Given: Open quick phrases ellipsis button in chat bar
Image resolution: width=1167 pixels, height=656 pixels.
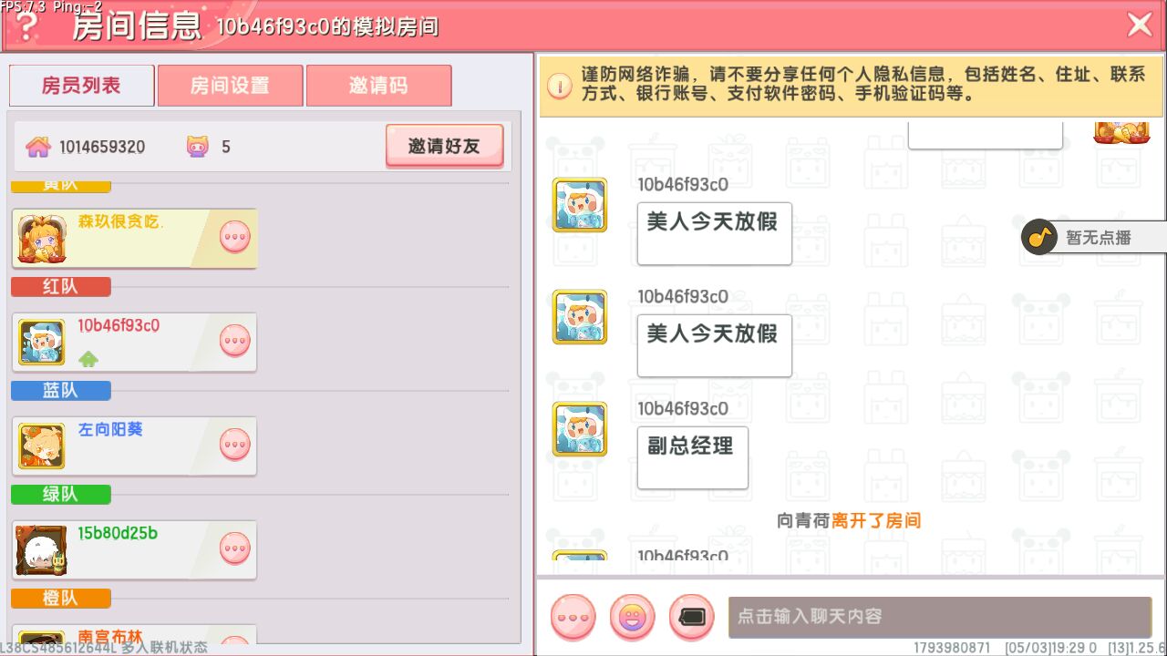Looking at the screenshot, I should click(573, 618).
